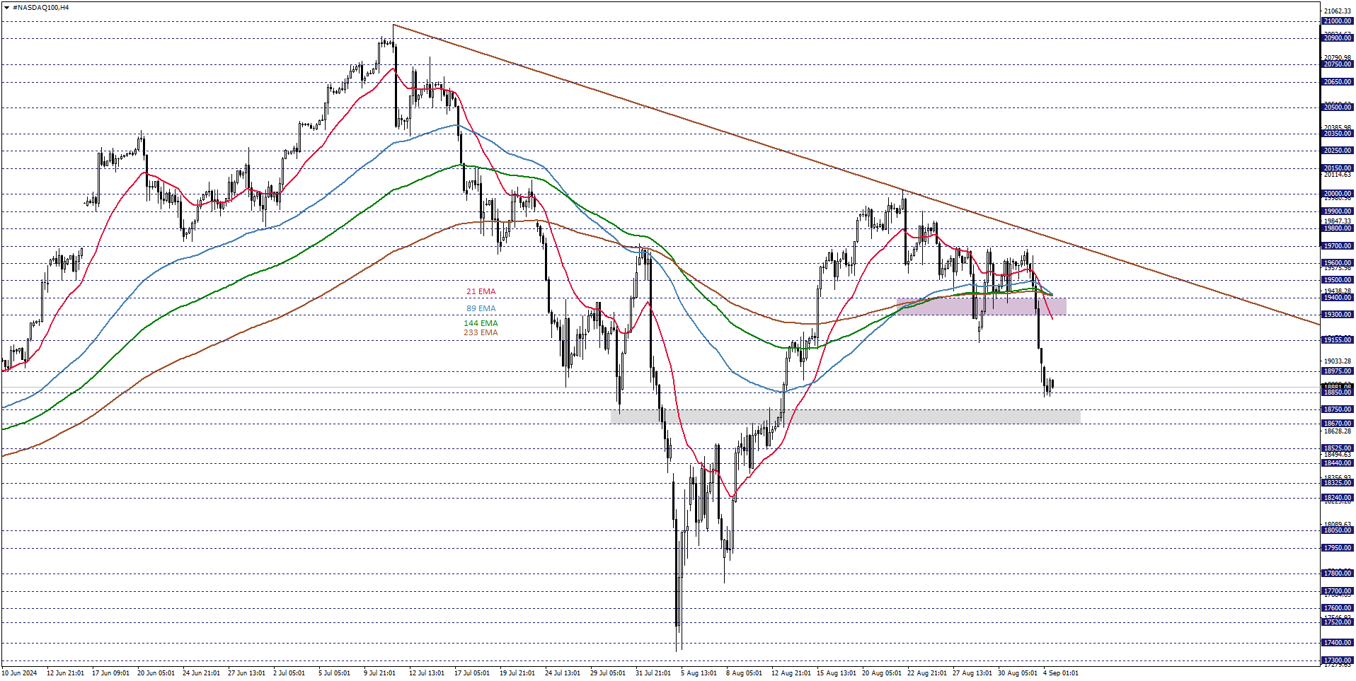Image resolution: width=1356 pixels, height=681 pixels.
Task: Click the 19500.00 price level label
Action: pyautogui.click(x=1338, y=280)
